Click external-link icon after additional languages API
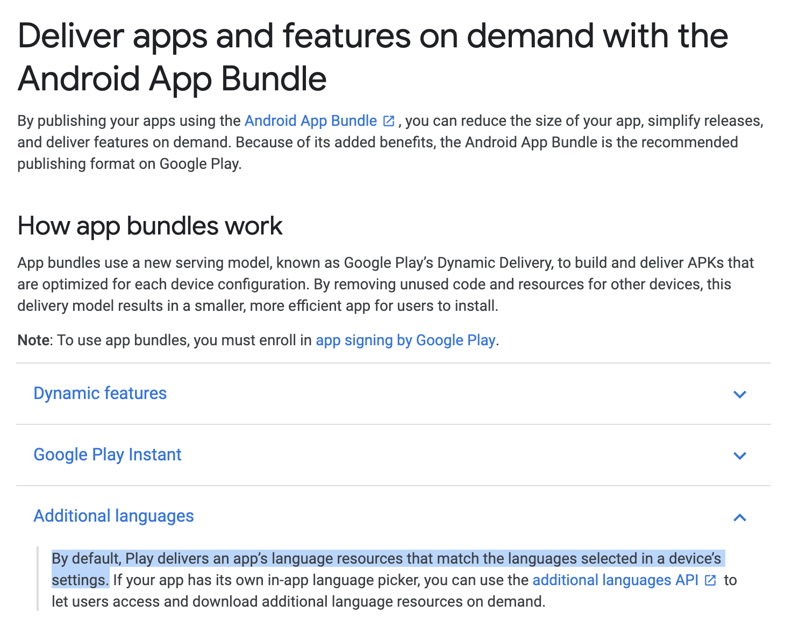The image size is (785, 640). (x=710, y=580)
